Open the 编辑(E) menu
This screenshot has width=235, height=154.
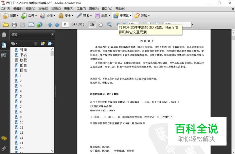click(x=18, y=9)
